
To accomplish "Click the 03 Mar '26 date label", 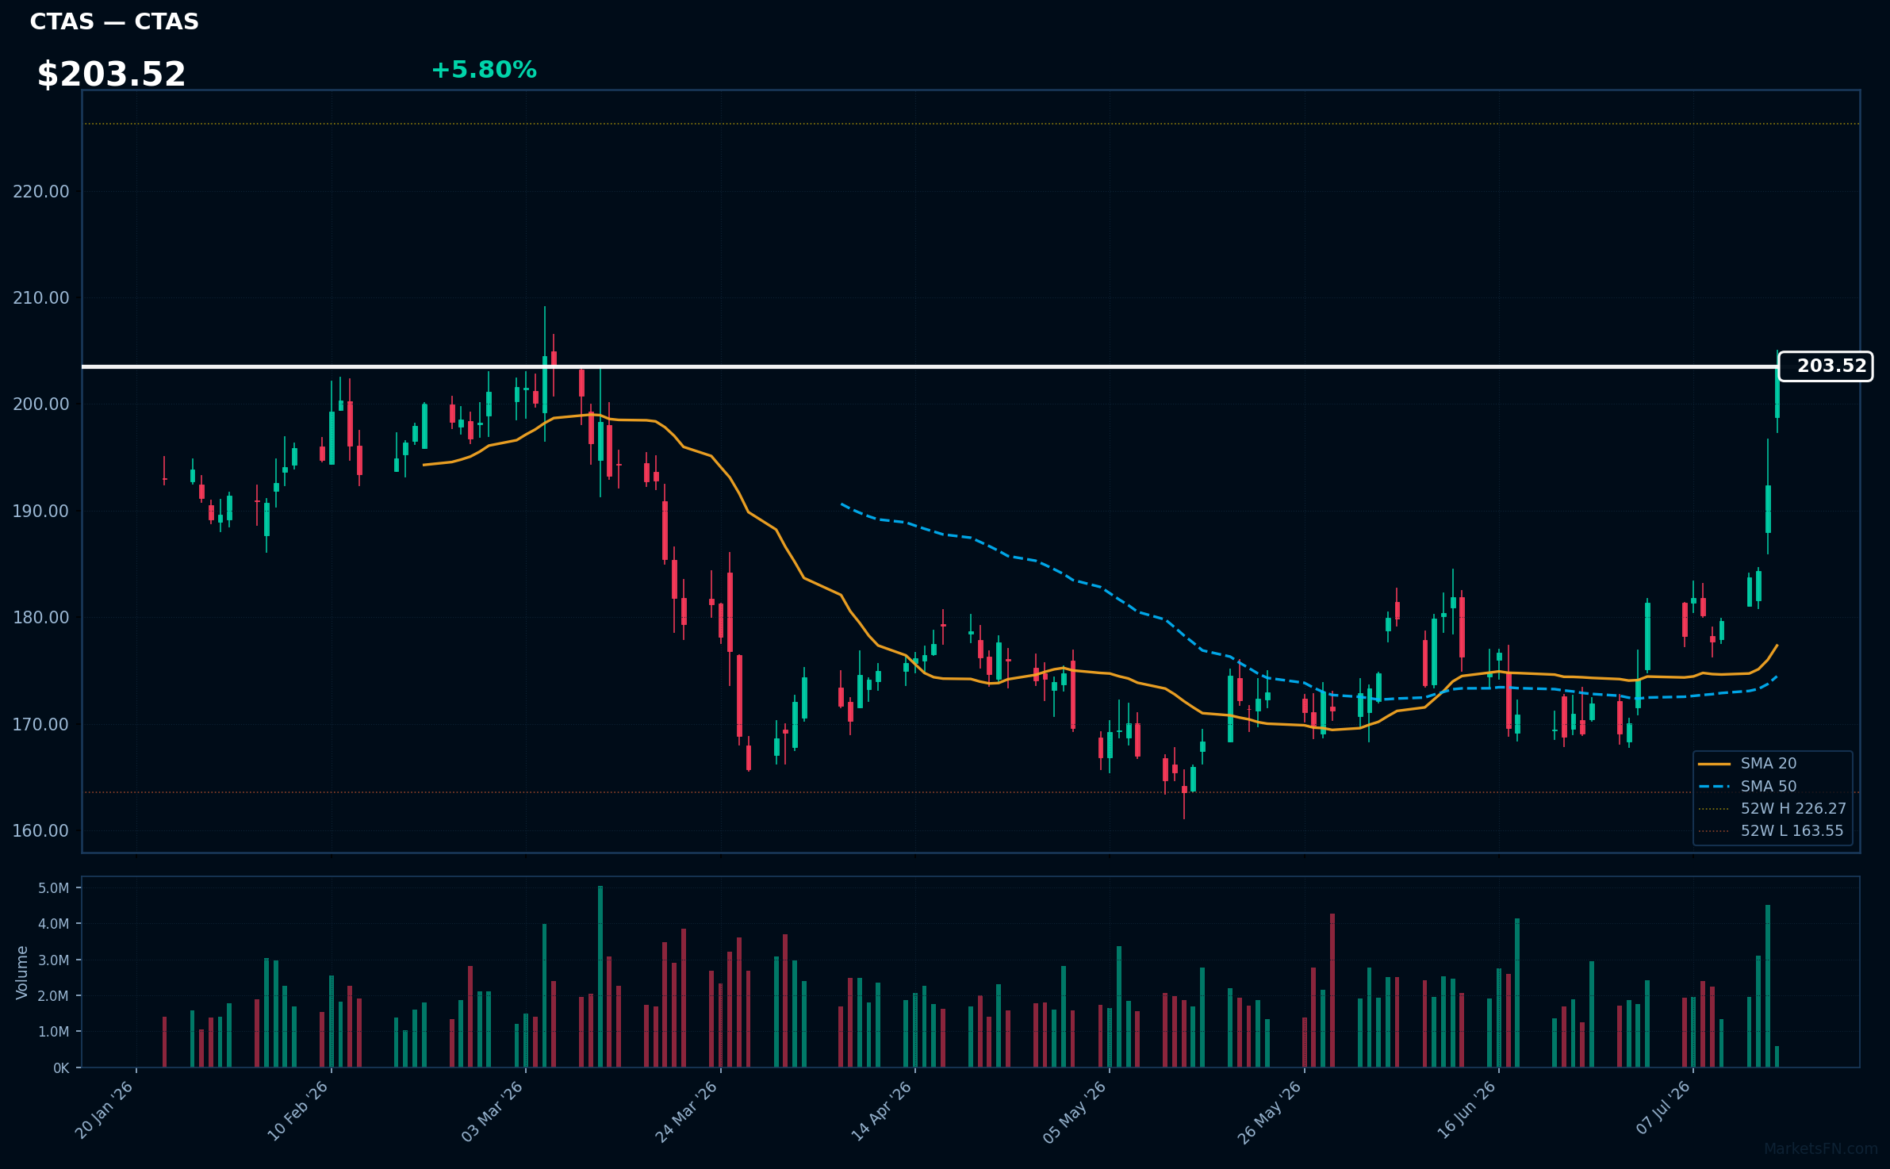I will pos(493,1110).
